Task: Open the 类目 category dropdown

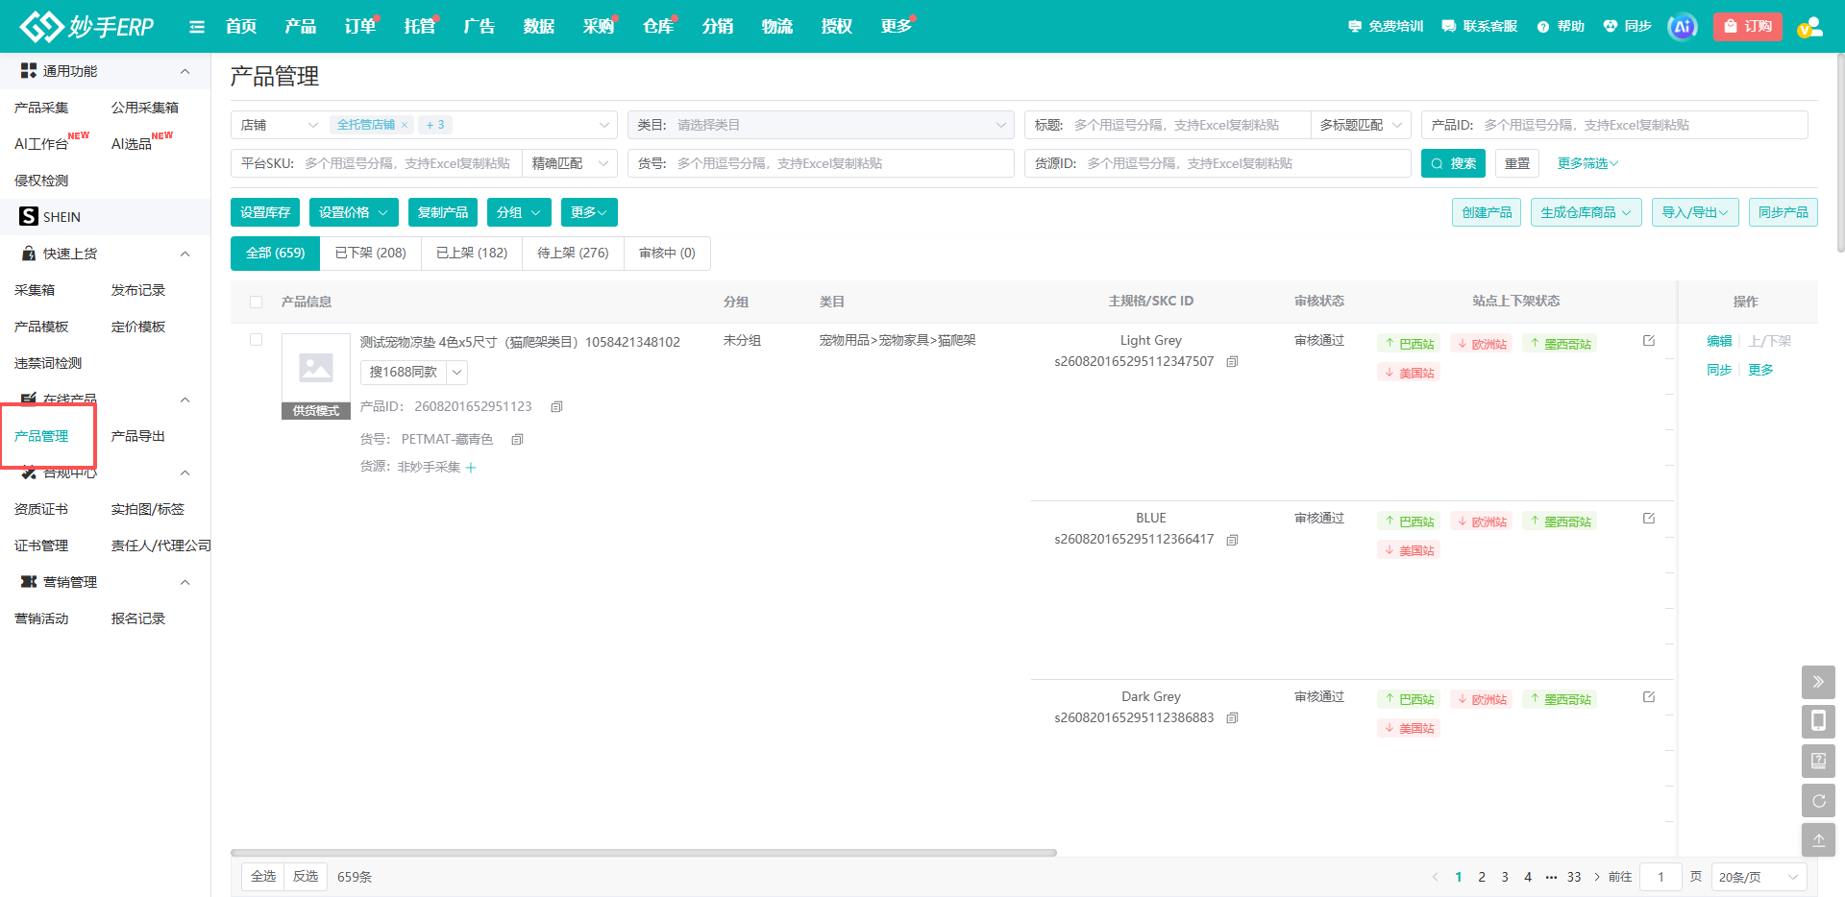Action: [821, 125]
